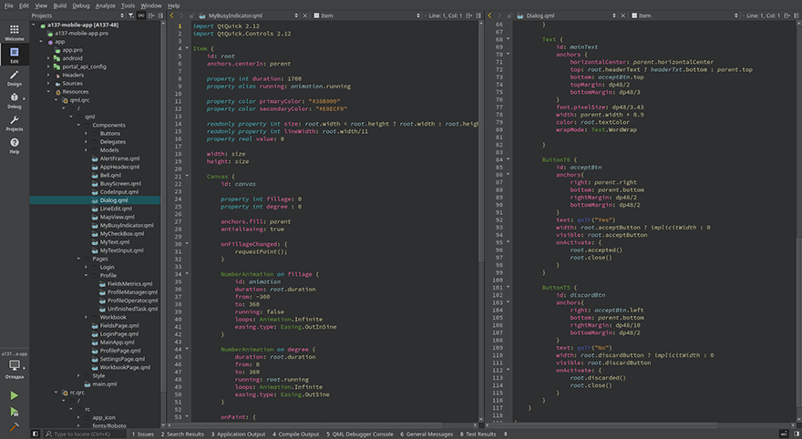Run the project with green play button
Viewport: 802px width, 439px height.
click(14, 395)
